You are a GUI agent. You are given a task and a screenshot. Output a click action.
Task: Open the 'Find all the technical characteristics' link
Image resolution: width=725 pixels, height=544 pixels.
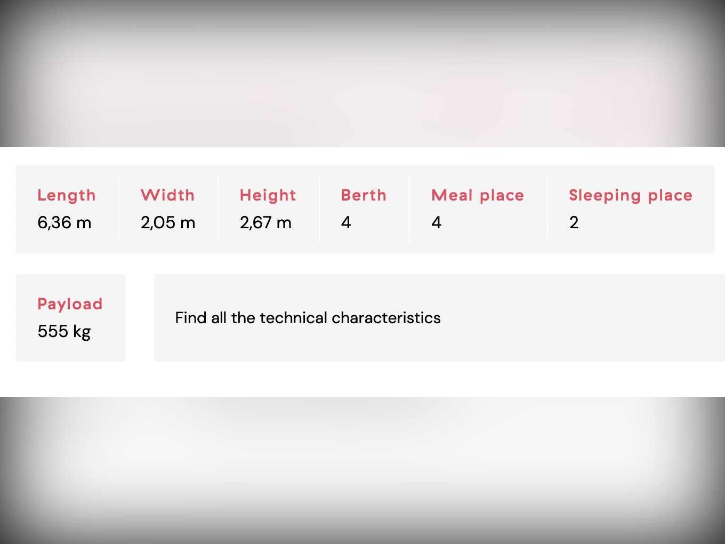308,318
